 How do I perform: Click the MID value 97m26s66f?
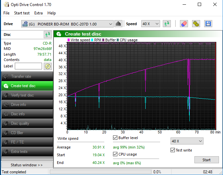[42, 49]
